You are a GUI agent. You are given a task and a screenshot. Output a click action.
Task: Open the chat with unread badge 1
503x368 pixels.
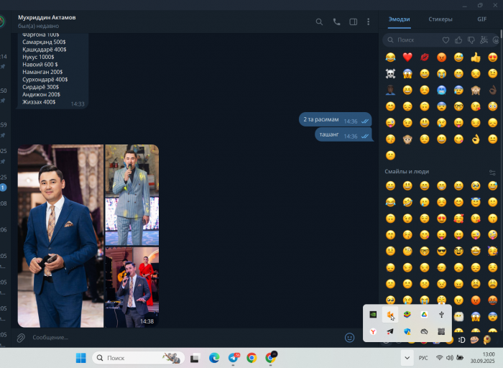tap(3, 188)
